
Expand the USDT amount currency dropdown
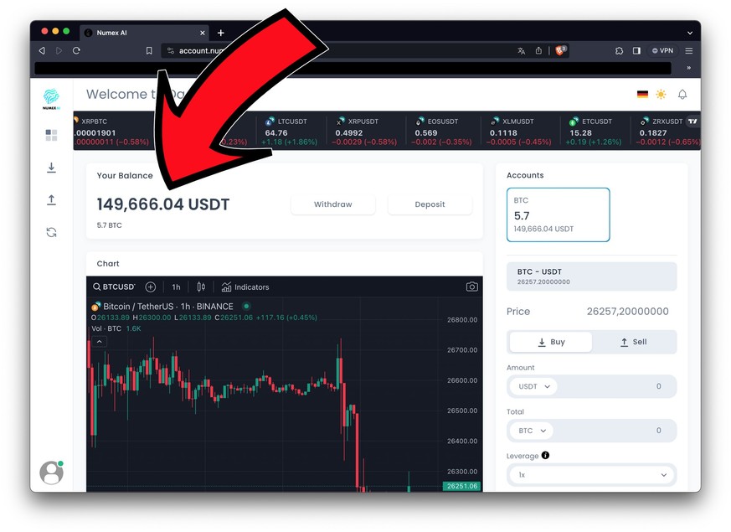click(533, 386)
